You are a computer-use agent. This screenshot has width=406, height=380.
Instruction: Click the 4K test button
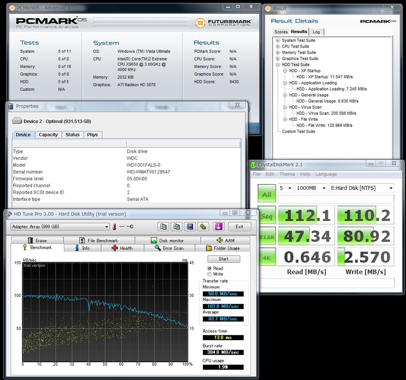[267, 257]
